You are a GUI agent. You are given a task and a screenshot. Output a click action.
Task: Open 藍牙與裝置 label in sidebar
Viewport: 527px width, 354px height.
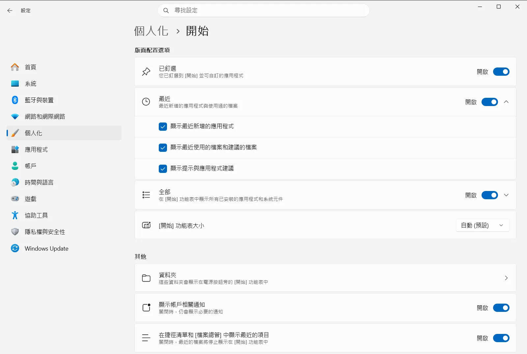tap(39, 100)
